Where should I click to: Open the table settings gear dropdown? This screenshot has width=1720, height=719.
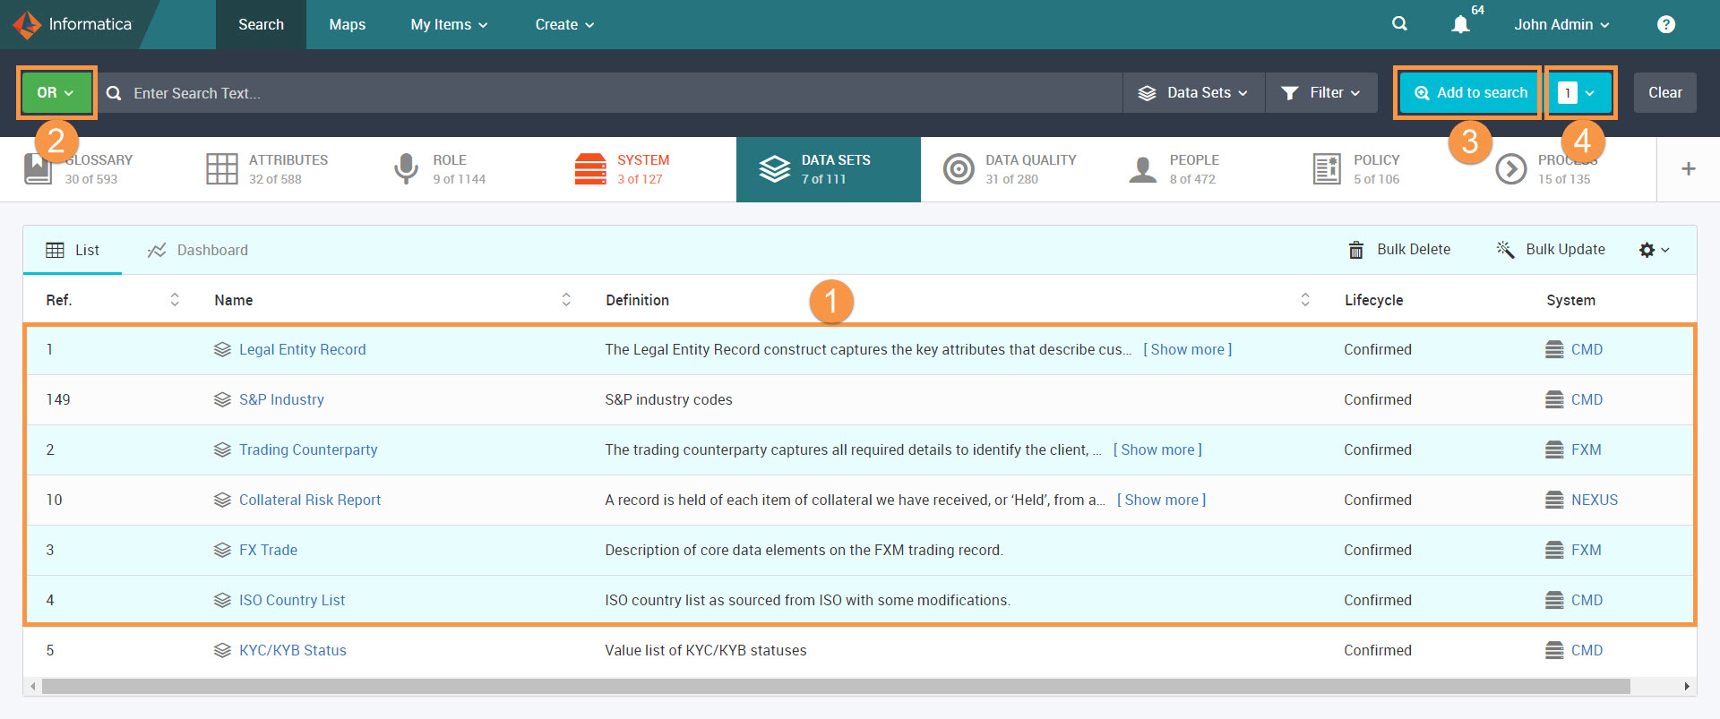pyautogui.click(x=1654, y=250)
